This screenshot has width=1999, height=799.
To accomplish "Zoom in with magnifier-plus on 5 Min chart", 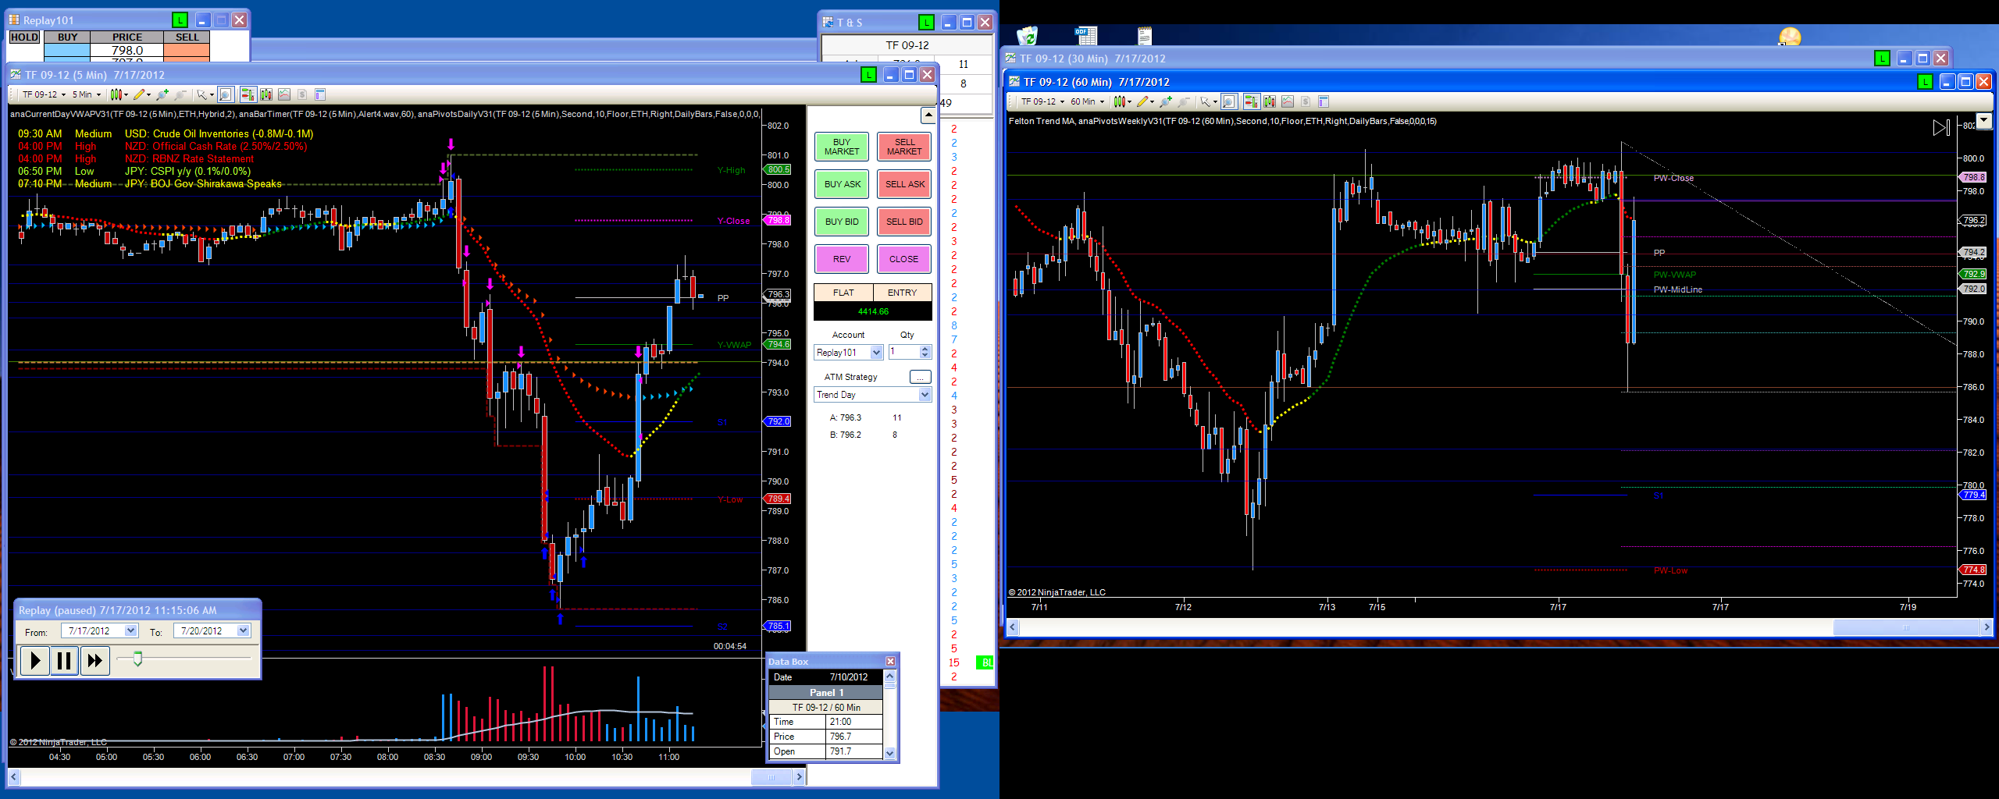I will pyautogui.click(x=162, y=94).
